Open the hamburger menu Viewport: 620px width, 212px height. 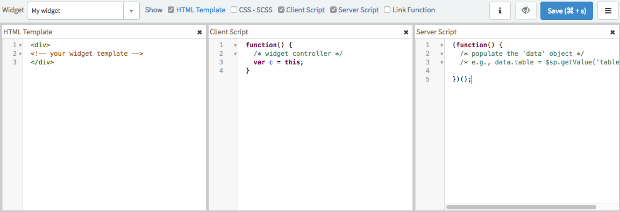coord(608,11)
